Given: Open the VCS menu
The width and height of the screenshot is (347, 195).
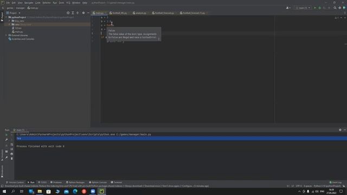Looking at the screenshot, I should pos(68,3).
